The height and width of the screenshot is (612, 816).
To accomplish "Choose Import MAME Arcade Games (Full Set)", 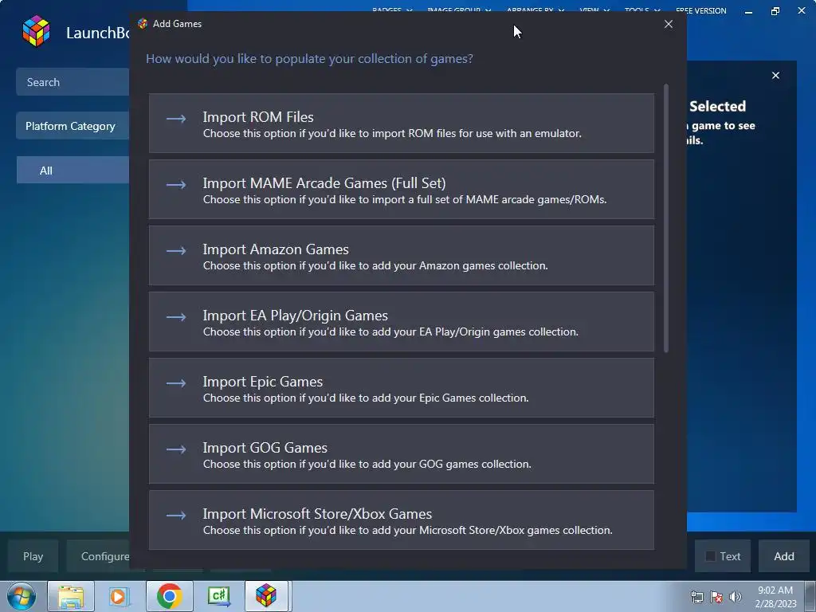I will tap(402, 190).
